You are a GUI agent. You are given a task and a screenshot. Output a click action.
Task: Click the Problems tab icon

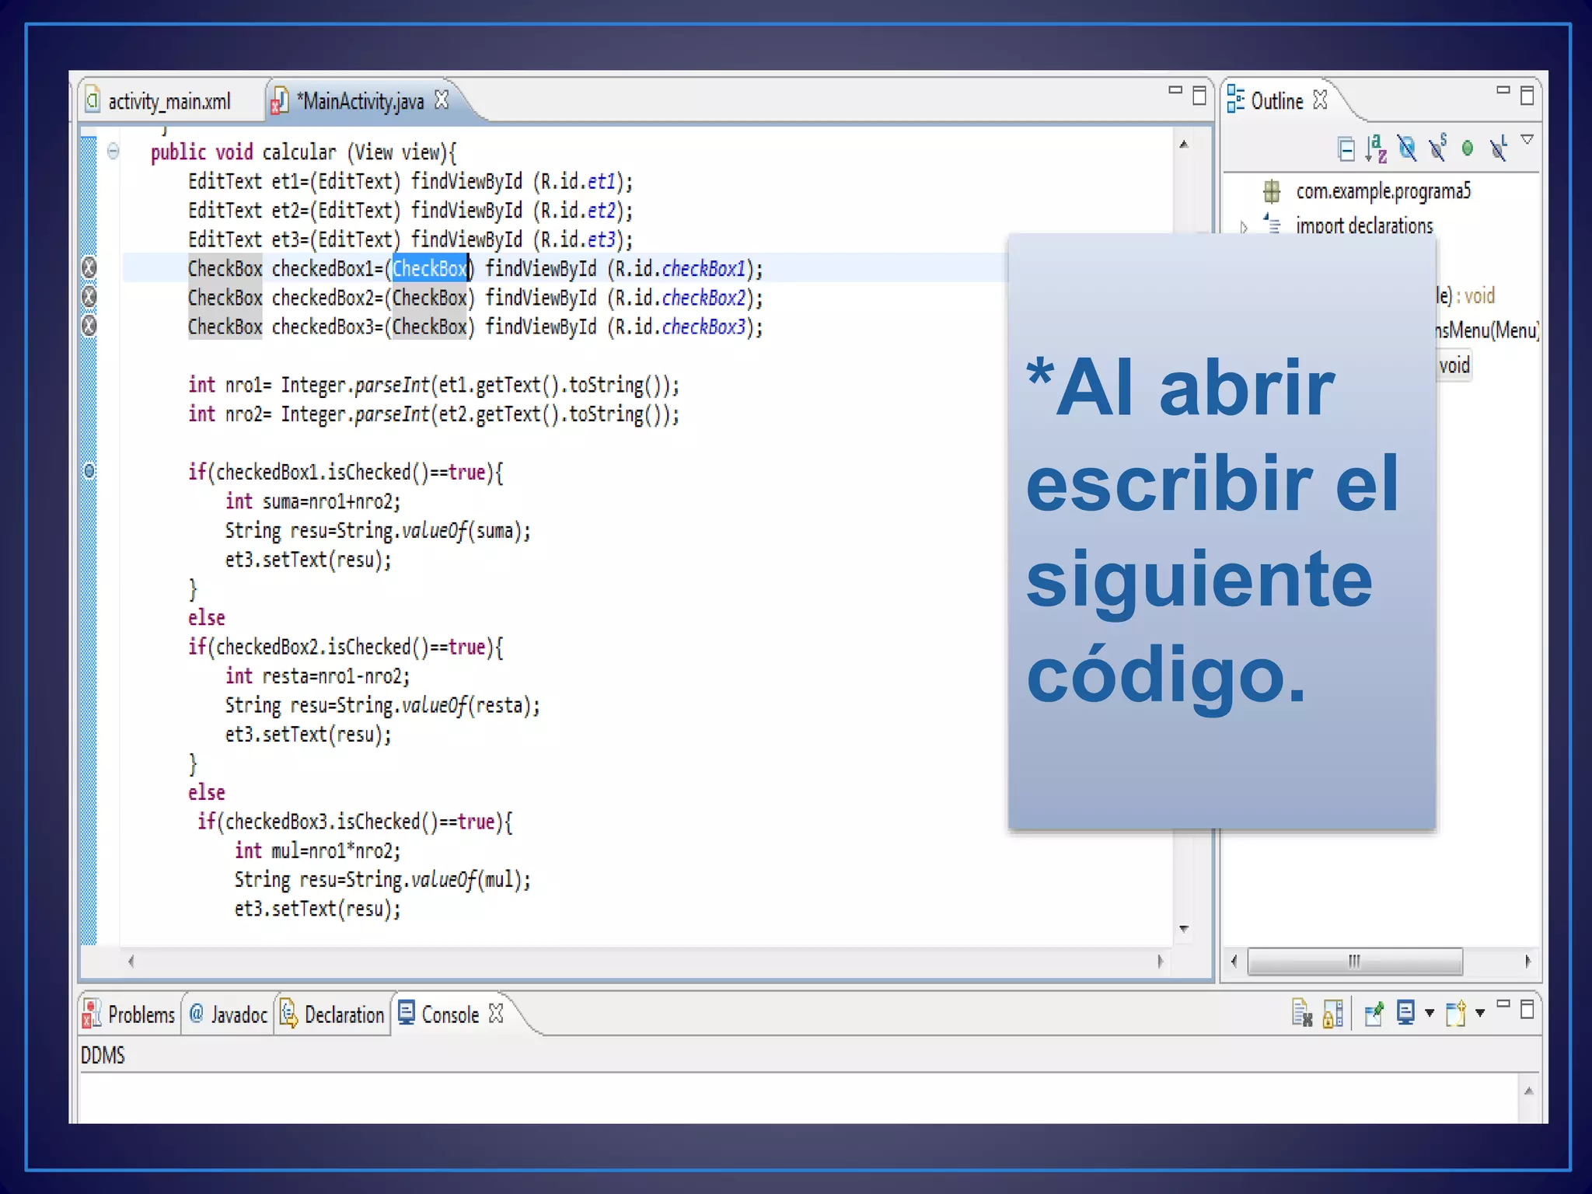point(92,1014)
